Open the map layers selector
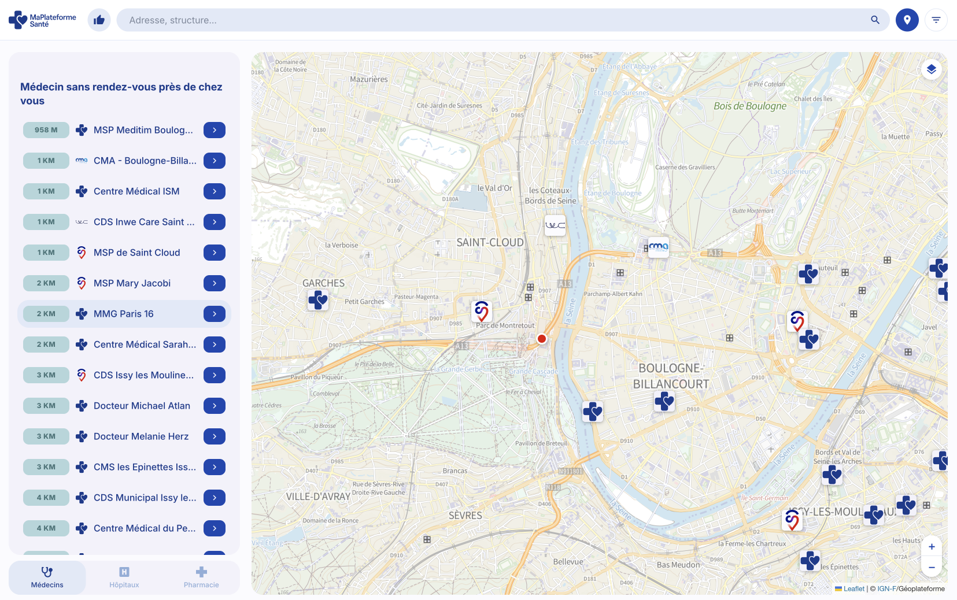This screenshot has width=957, height=600. pos(931,70)
